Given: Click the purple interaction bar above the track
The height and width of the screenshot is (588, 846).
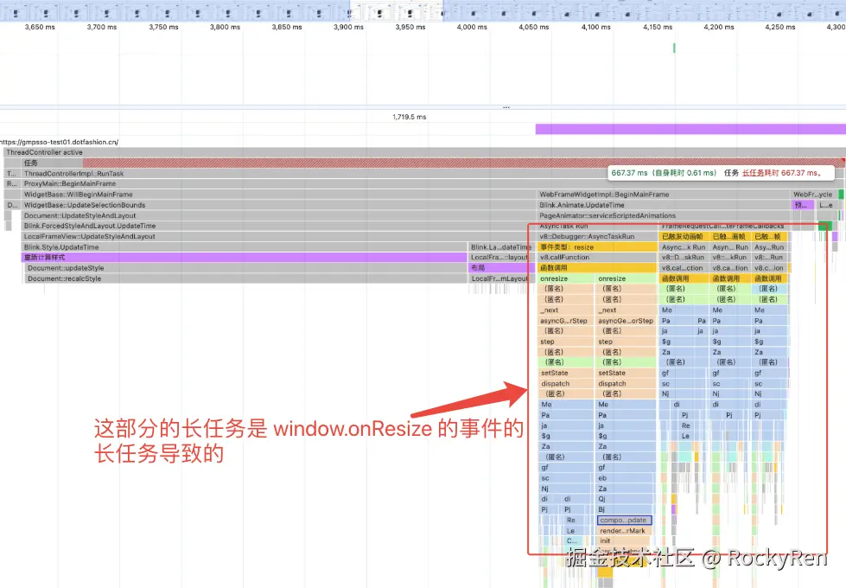Looking at the screenshot, I should 690,129.
